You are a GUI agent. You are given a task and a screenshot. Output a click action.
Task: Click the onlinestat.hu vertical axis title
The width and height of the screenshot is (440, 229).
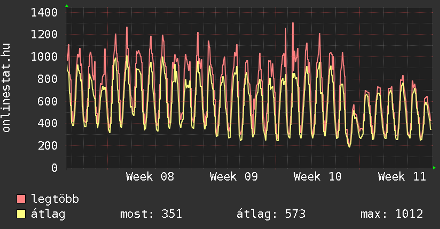tap(6, 88)
